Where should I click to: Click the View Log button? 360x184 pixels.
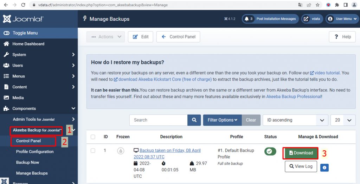pos(301,166)
